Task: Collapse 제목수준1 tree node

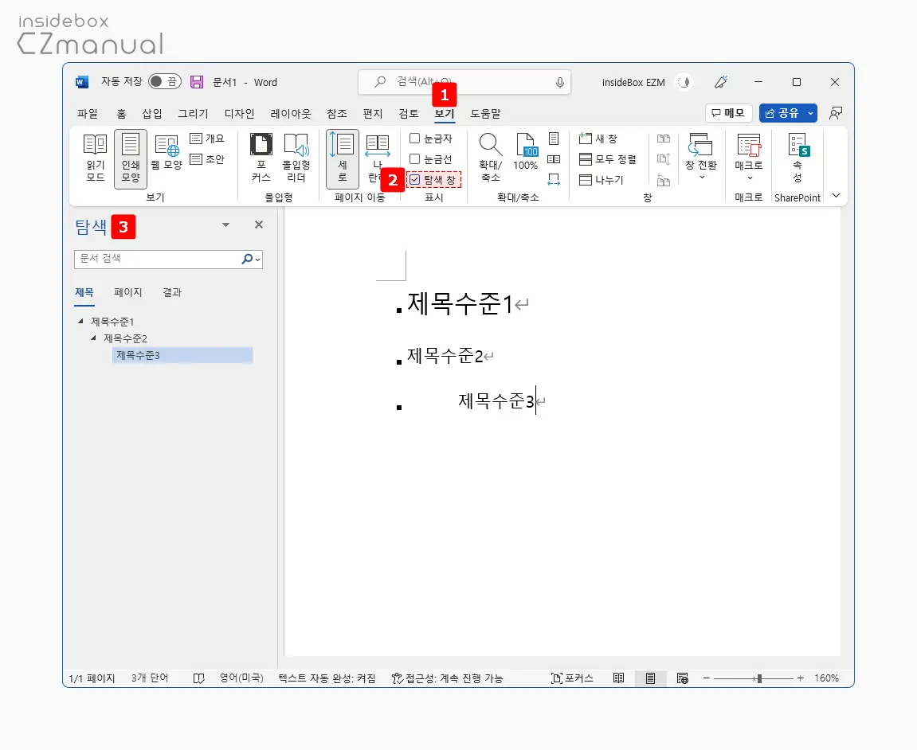Action: pyautogui.click(x=80, y=321)
